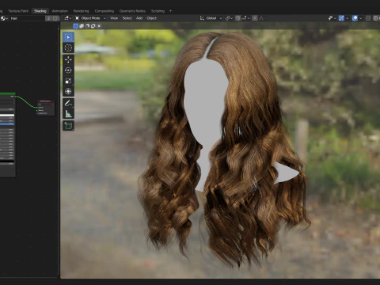Open the Object Mode dropdown
Viewport: 380px width, 285px height.
pyautogui.click(x=90, y=18)
